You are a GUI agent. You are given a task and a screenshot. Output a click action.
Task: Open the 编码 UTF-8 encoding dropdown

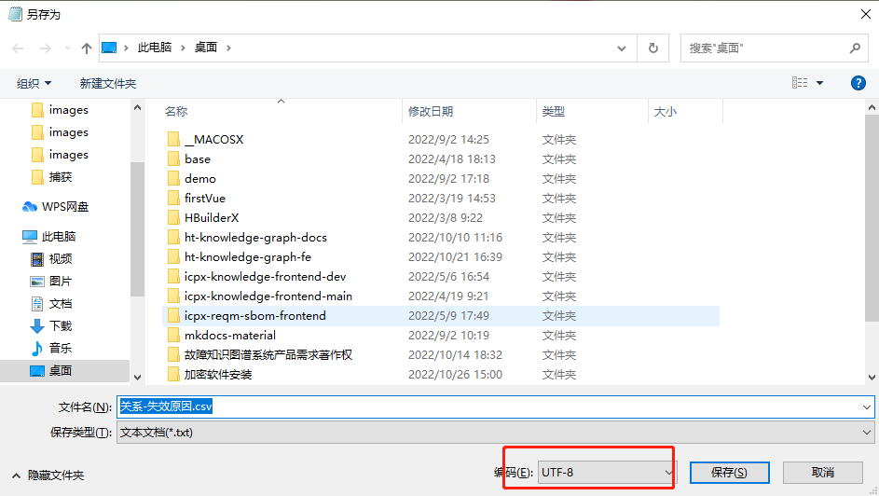pos(607,473)
